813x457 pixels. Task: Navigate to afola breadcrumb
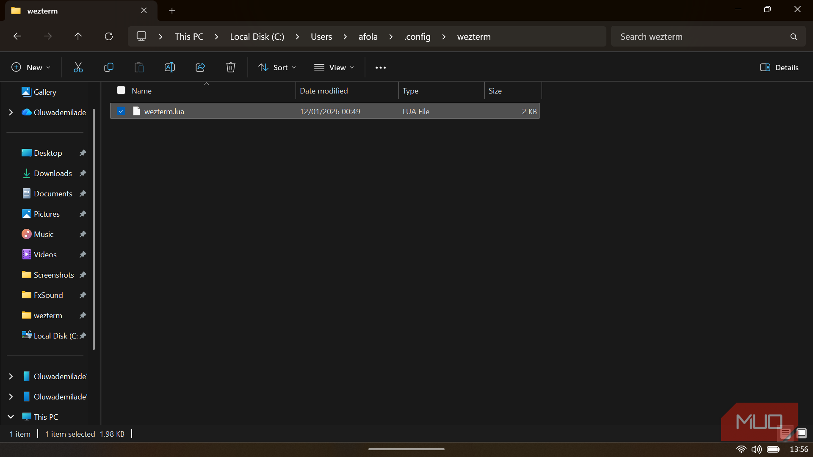click(368, 37)
